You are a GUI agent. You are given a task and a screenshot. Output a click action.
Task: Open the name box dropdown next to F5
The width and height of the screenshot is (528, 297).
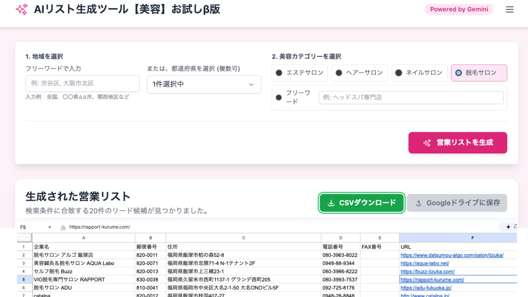point(50,227)
